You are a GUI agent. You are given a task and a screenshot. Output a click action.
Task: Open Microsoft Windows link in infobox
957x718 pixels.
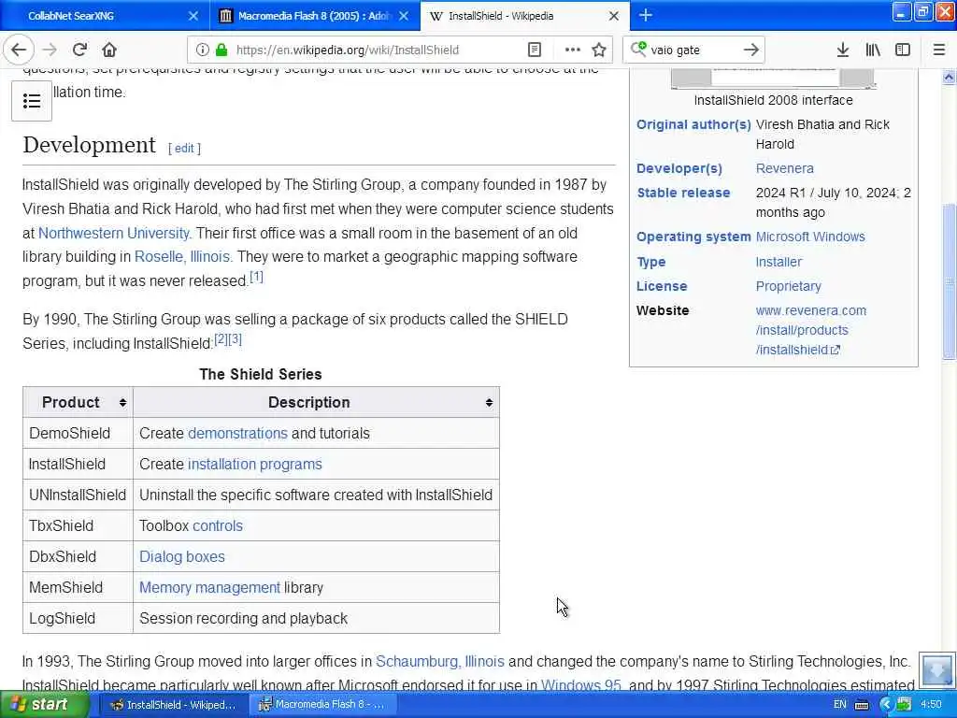810,237
